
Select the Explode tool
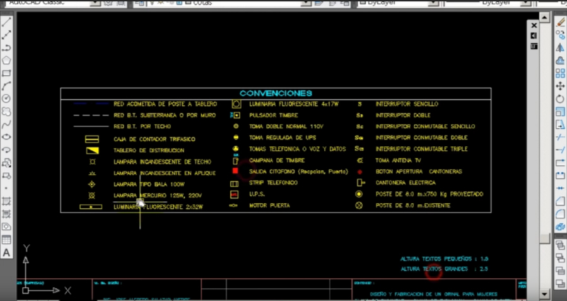(560, 227)
